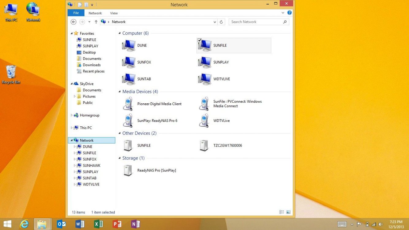Expand SUNHAWK in the Network tree
409x230 pixels.
tap(75, 166)
